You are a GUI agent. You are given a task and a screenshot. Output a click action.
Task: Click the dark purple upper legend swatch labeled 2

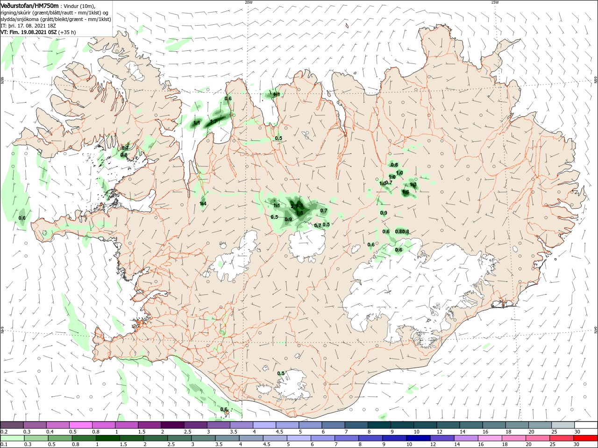pyautogui.click(x=172, y=425)
